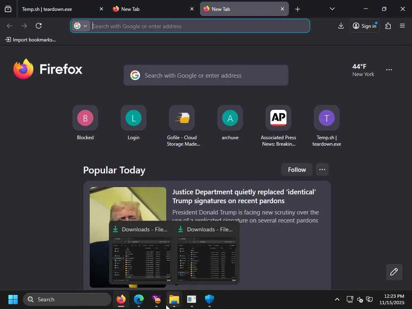Open Windows Security shield taskbar icon
Viewport: 412px width, 309px height.
[x=209, y=299]
